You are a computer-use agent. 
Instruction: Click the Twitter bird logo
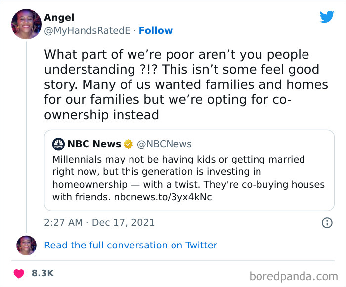pyautogui.click(x=327, y=17)
